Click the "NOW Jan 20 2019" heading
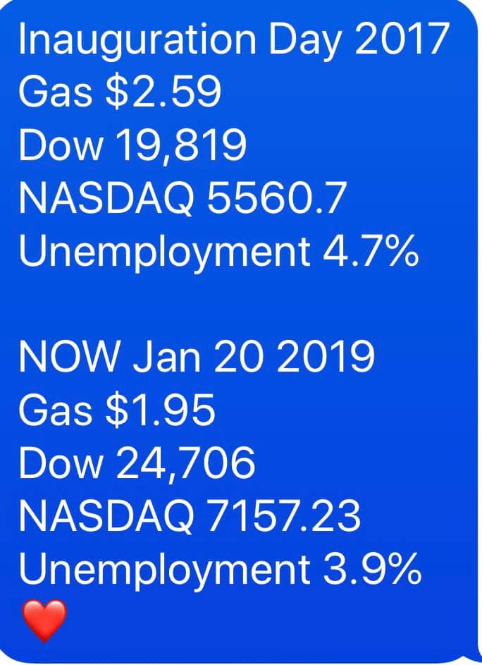Viewport: 482px width, 665px height. [196, 358]
